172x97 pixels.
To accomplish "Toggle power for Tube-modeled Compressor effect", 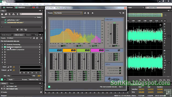I will (x=5, y=50).
